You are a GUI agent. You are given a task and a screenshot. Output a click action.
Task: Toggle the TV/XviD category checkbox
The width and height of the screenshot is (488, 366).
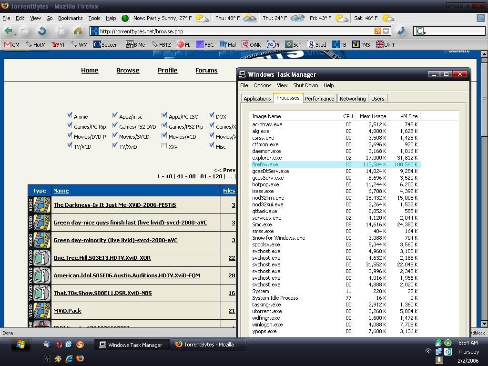click(114, 146)
